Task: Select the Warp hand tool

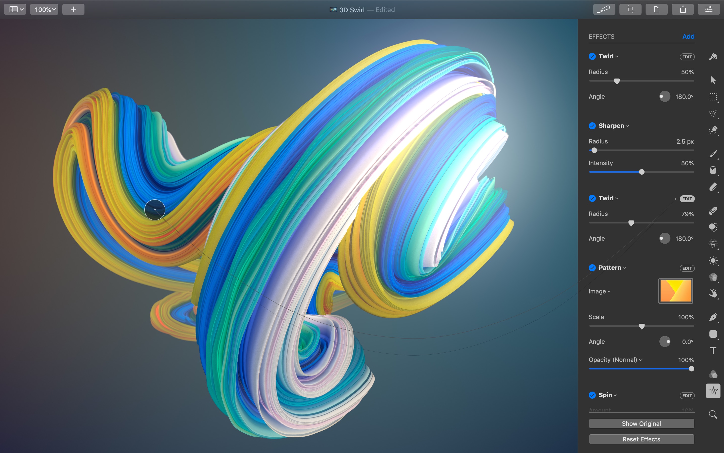Action: click(x=713, y=294)
